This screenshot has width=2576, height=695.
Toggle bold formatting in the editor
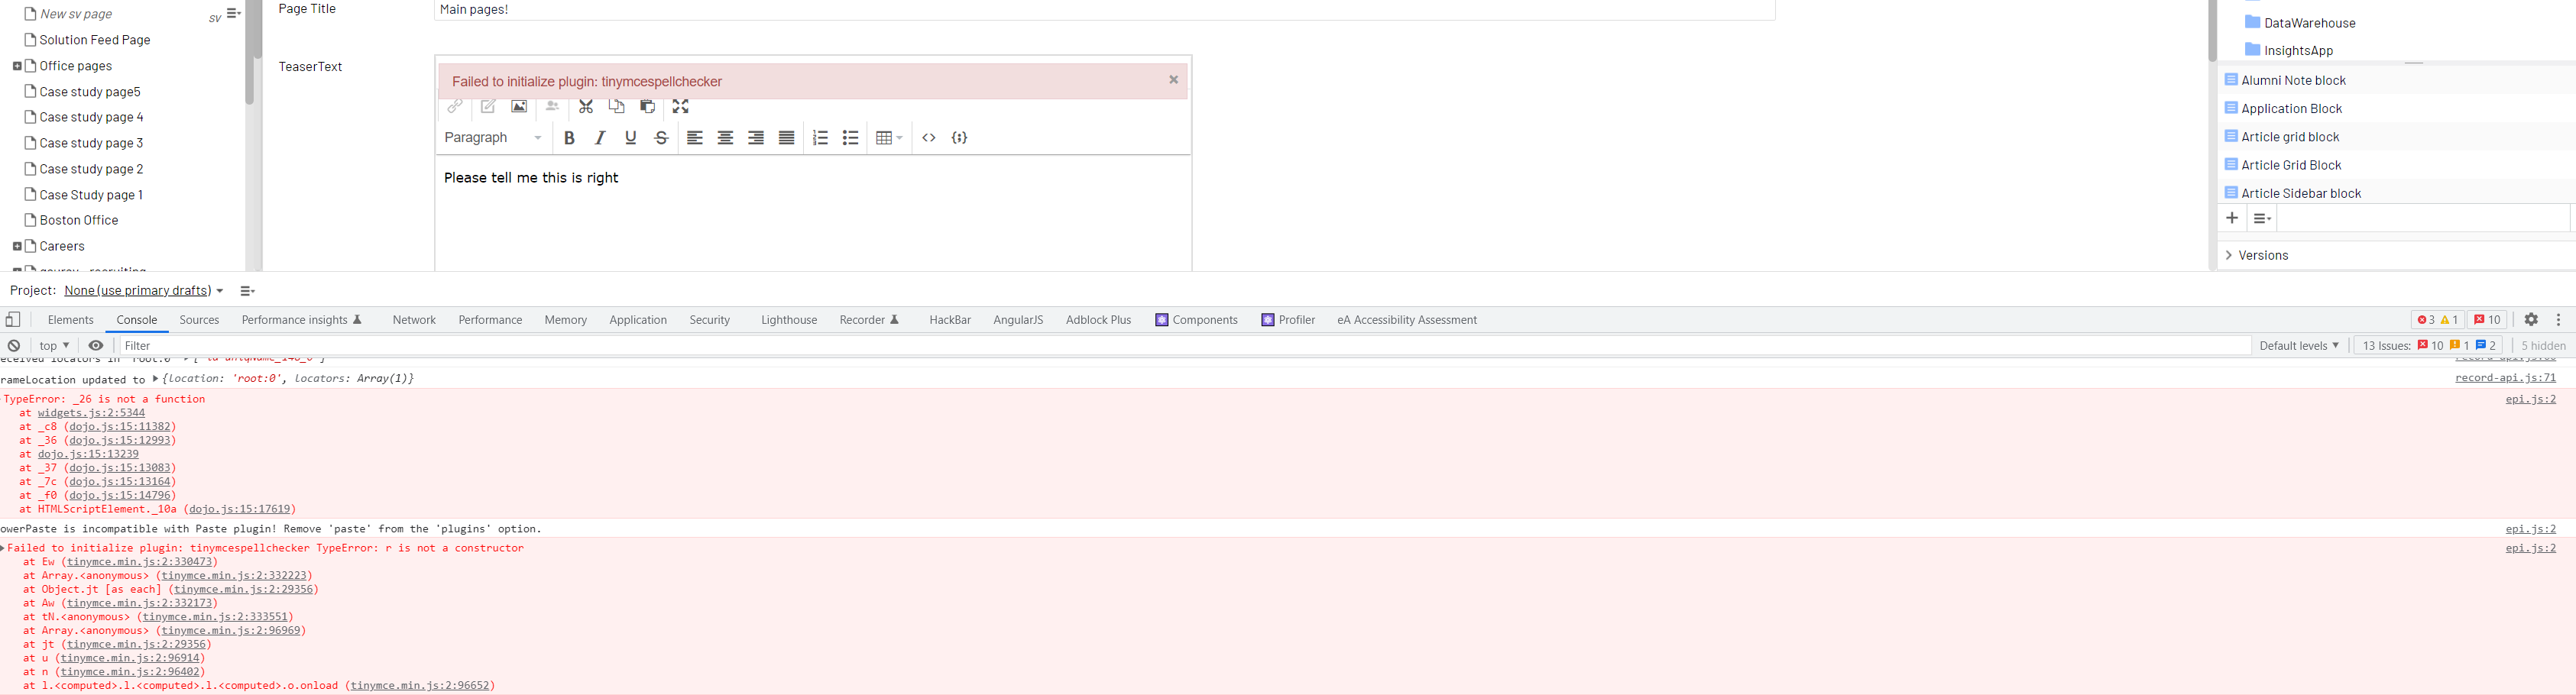click(569, 138)
